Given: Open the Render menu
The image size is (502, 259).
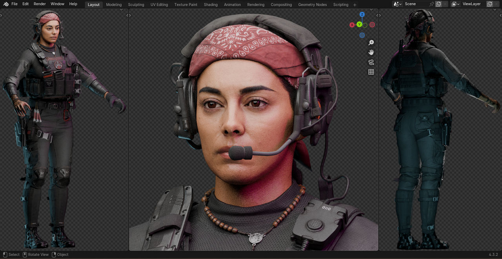Looking at the screenshot, I should point(40,4).
